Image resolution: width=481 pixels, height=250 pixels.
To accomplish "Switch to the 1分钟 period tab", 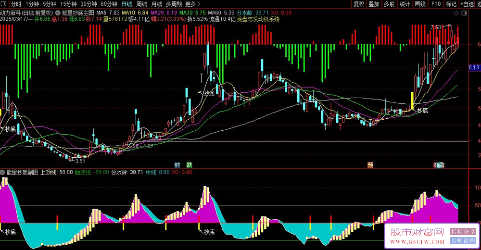I will (32, 4).
